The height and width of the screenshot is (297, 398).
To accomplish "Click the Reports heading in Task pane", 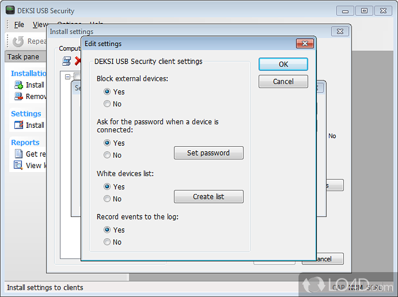I will pyautogui.click(x=25, y=143).
